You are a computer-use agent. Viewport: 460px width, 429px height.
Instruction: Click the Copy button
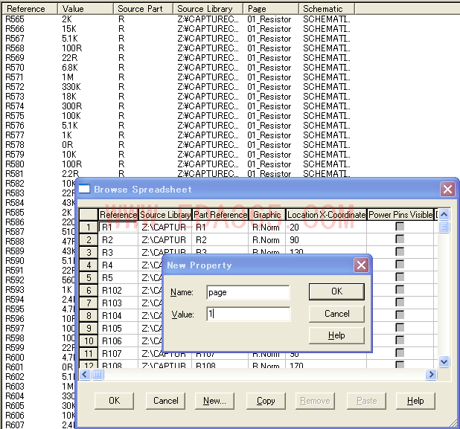pos(266,401)
